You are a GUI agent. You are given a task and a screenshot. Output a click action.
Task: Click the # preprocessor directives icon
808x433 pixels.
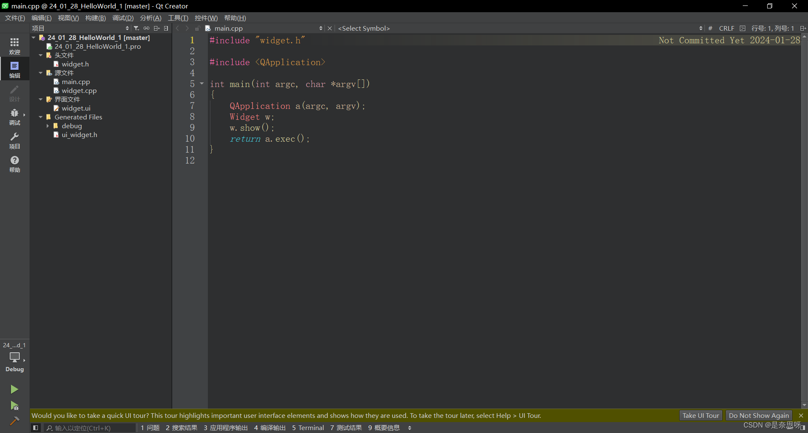[710, 28]
